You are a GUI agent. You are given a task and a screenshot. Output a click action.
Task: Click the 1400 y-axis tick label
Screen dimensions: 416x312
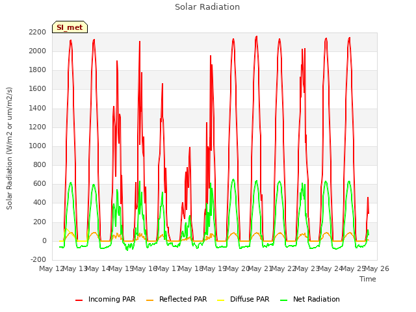click(x=38, y=108)
